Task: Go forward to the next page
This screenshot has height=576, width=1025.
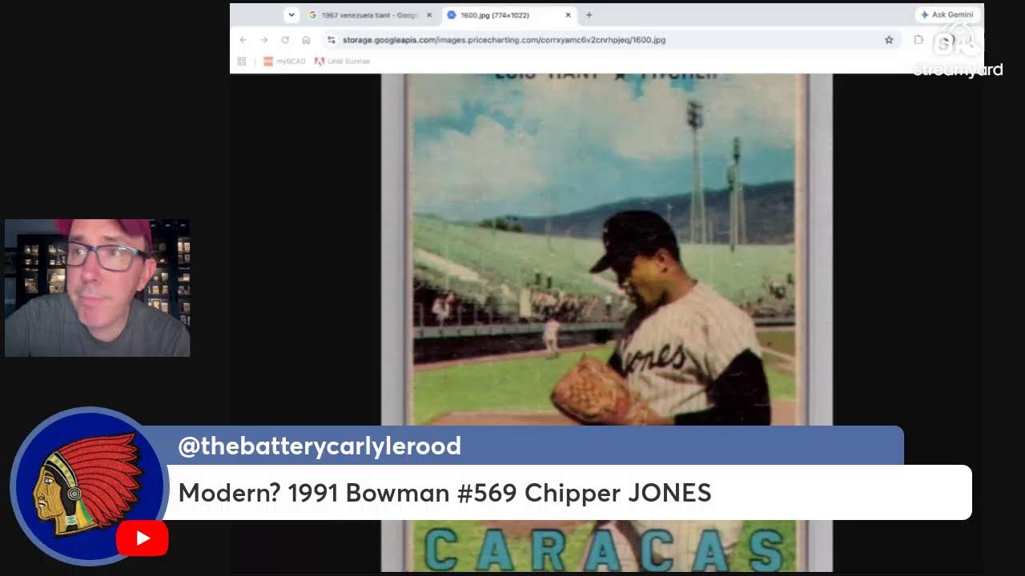Action: tap(263, 39)
